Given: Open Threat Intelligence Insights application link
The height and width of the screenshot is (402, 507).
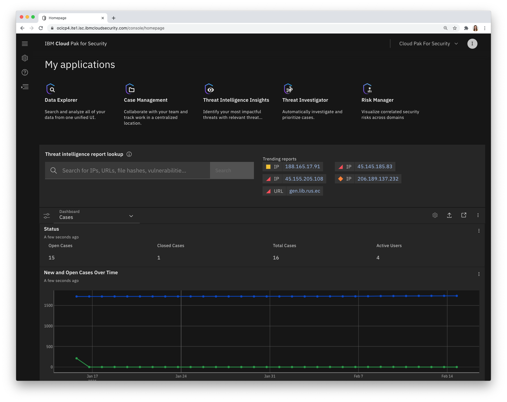Looking at the screenshot, I should pos(236,100).
